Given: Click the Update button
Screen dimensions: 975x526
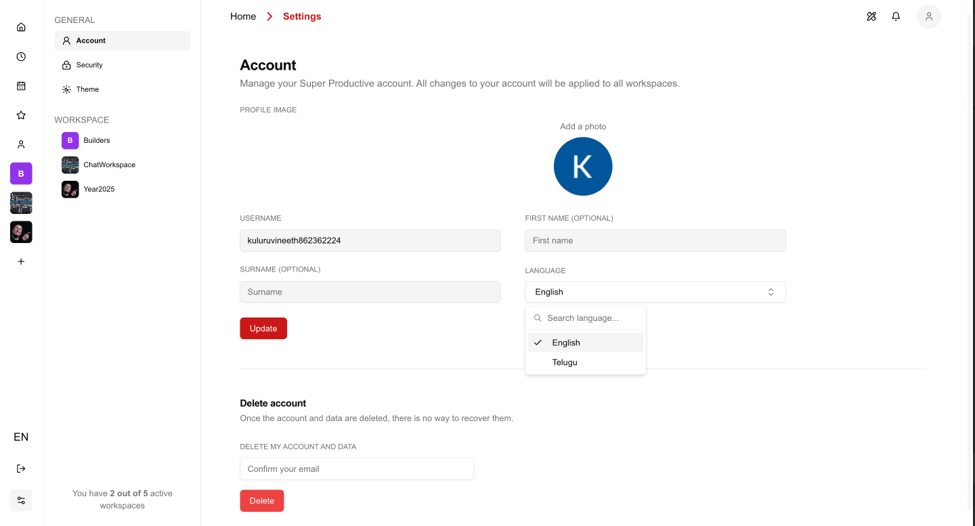Looking at the screenshot, I should [x=263, y=328].
